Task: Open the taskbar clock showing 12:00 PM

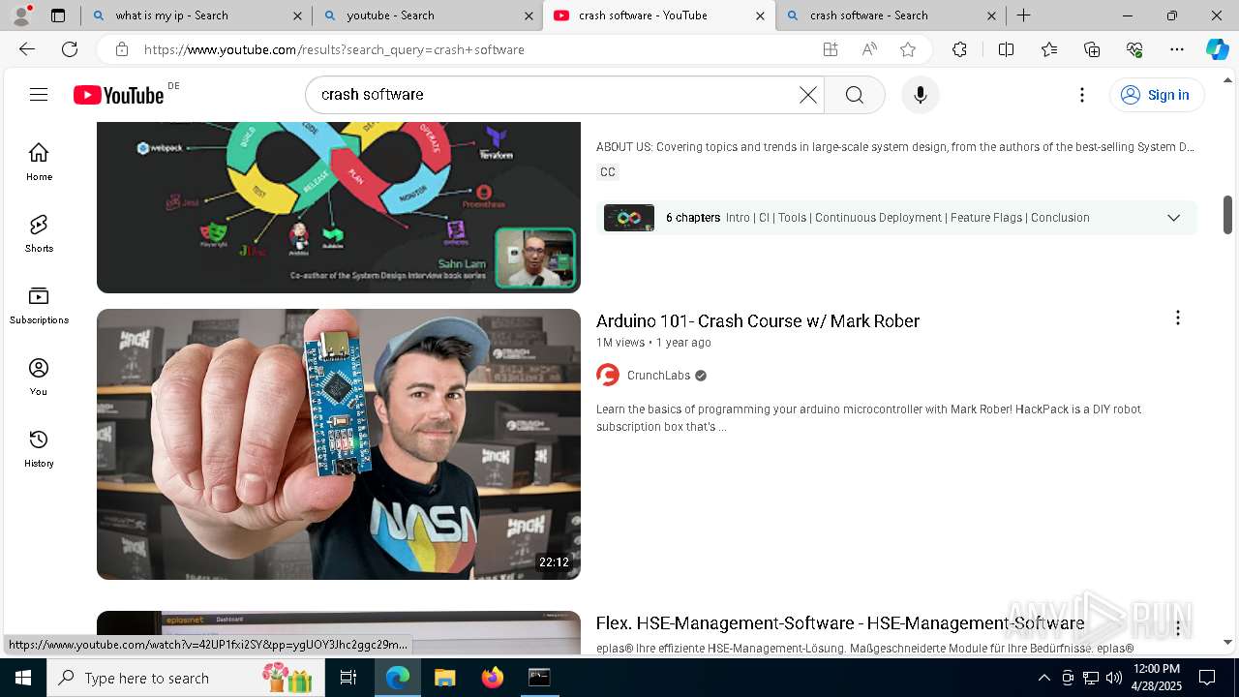Action: point(1157,678)
